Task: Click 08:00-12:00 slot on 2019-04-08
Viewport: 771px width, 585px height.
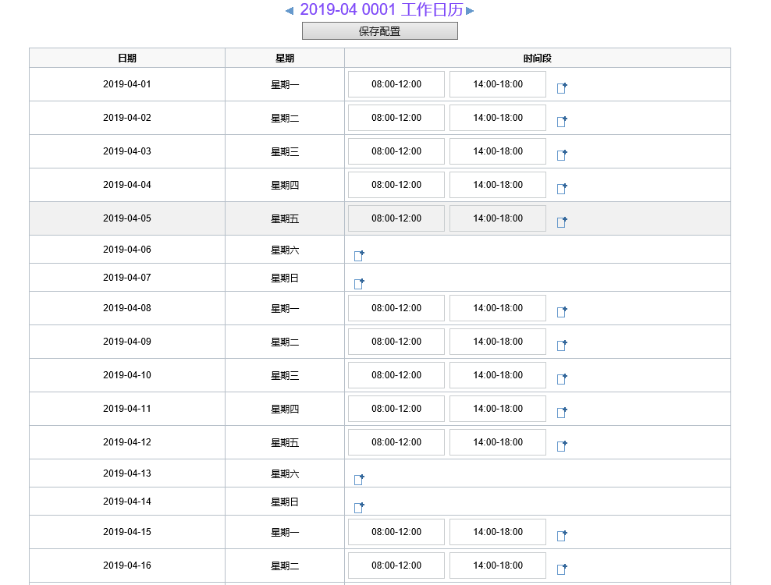Action: [396, 308]
